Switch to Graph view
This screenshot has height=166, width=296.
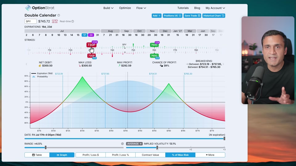(x=62, y=155)
